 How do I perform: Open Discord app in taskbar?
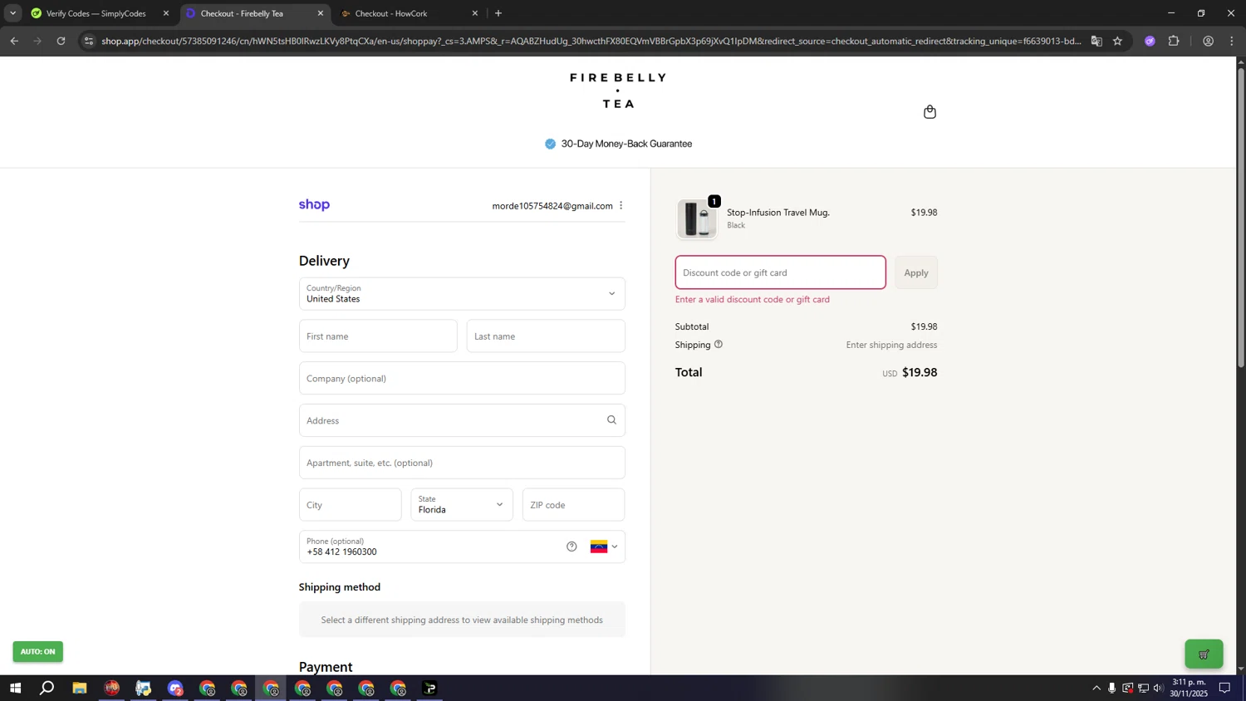(x=175, y=689)
